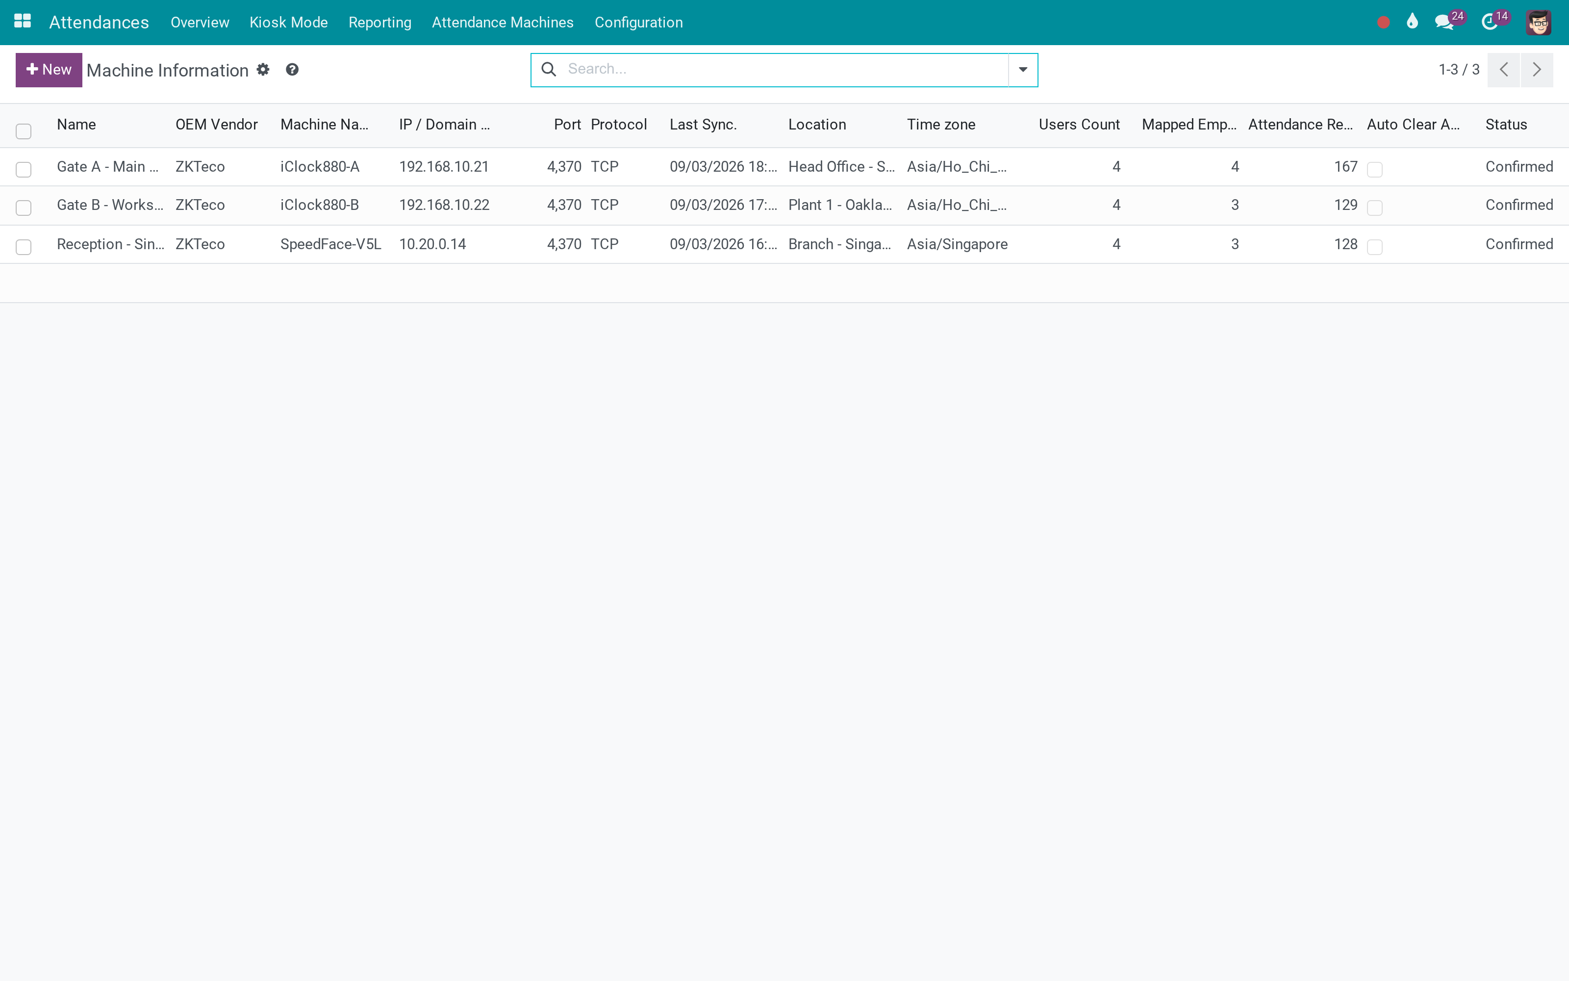Open the Kiosk Mode menu
This screenshot has height=981, width=1569.
(x=288, y=23)
